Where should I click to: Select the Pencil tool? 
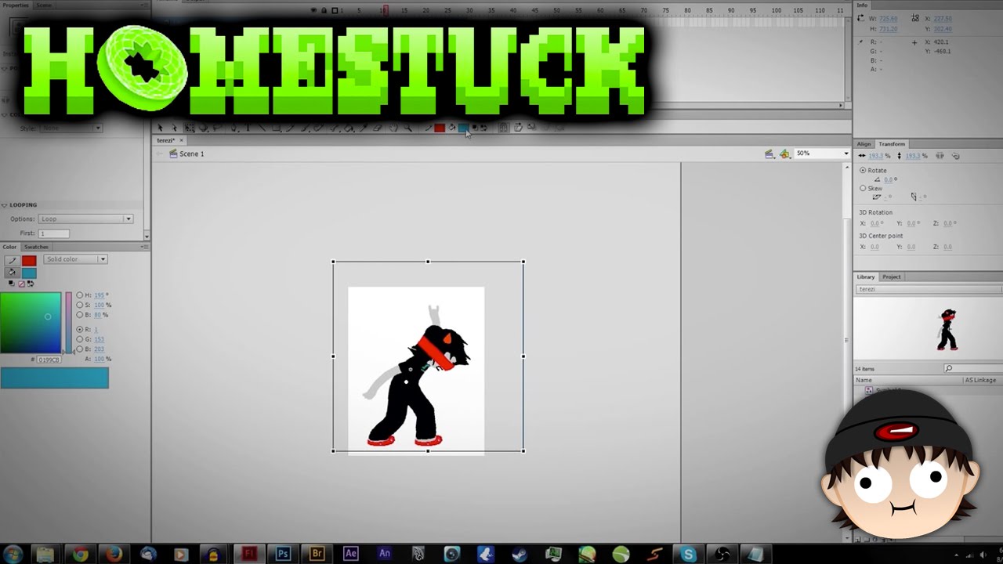click(290, 128)
